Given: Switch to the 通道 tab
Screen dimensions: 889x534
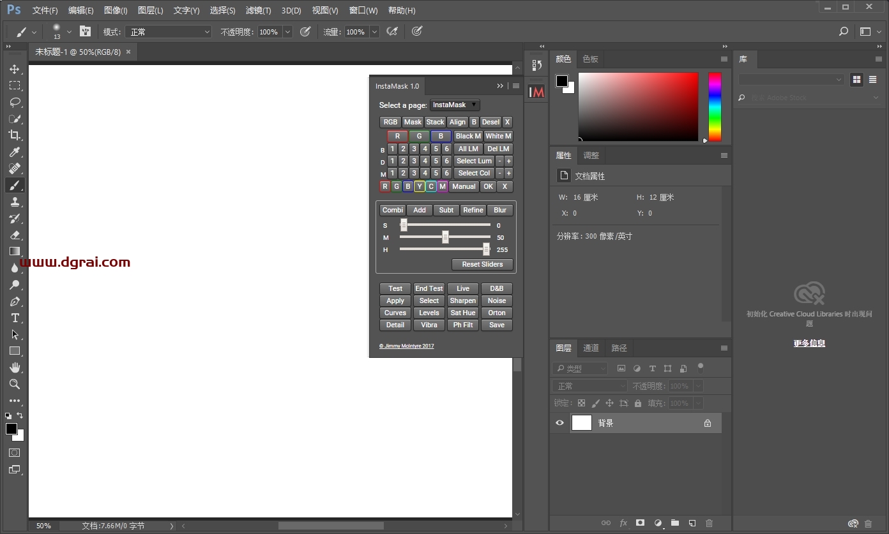Looking at the screenshot, I should (591, 348).
